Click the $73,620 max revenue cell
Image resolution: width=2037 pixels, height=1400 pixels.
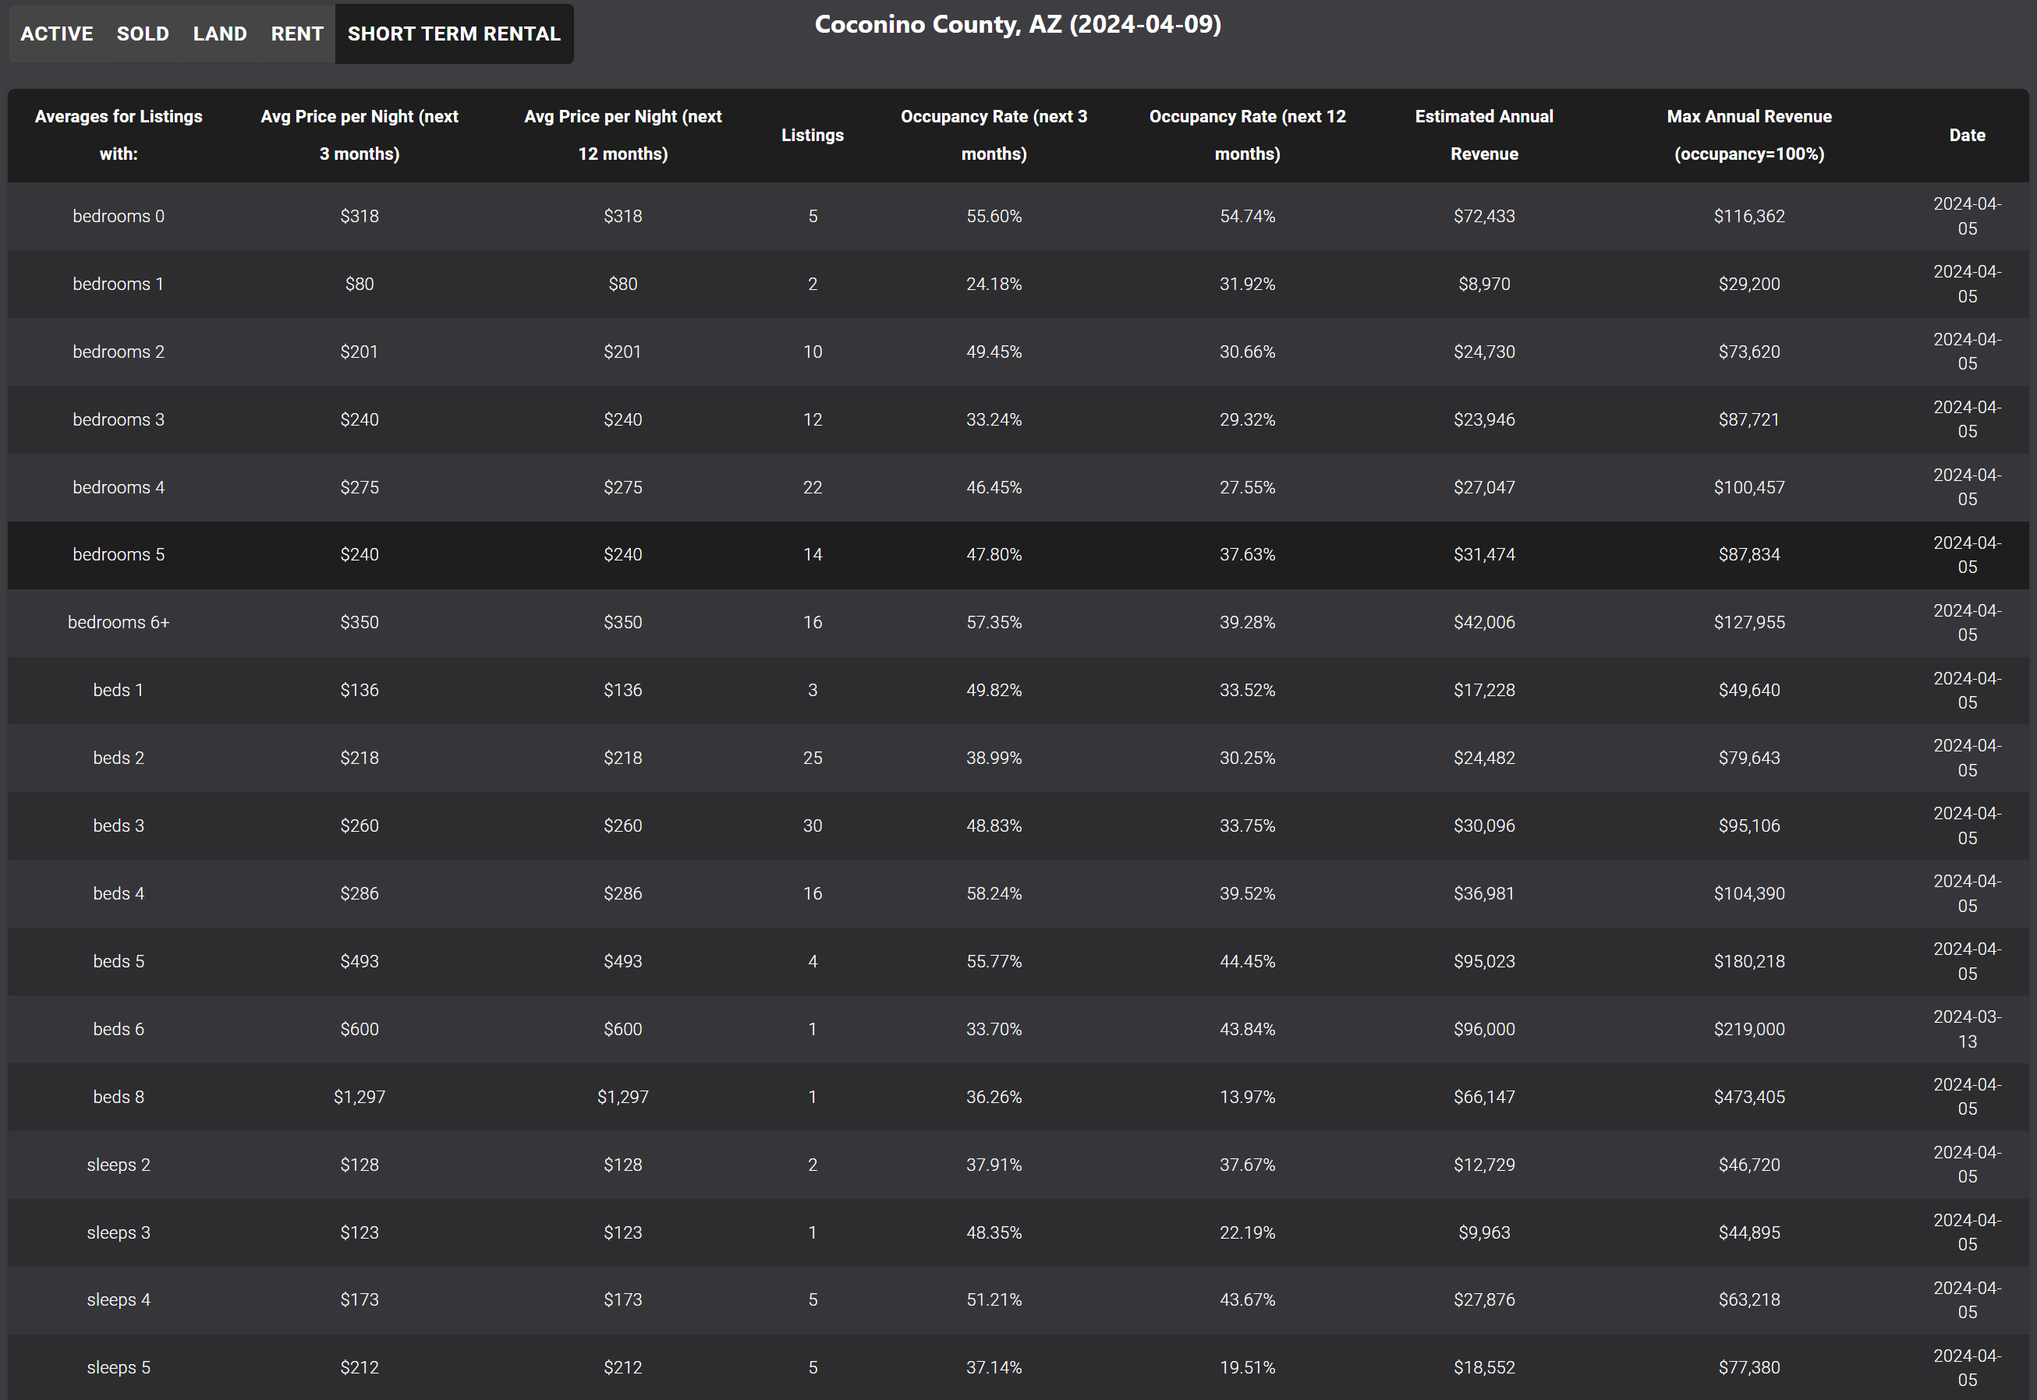tap(1749, 352)
